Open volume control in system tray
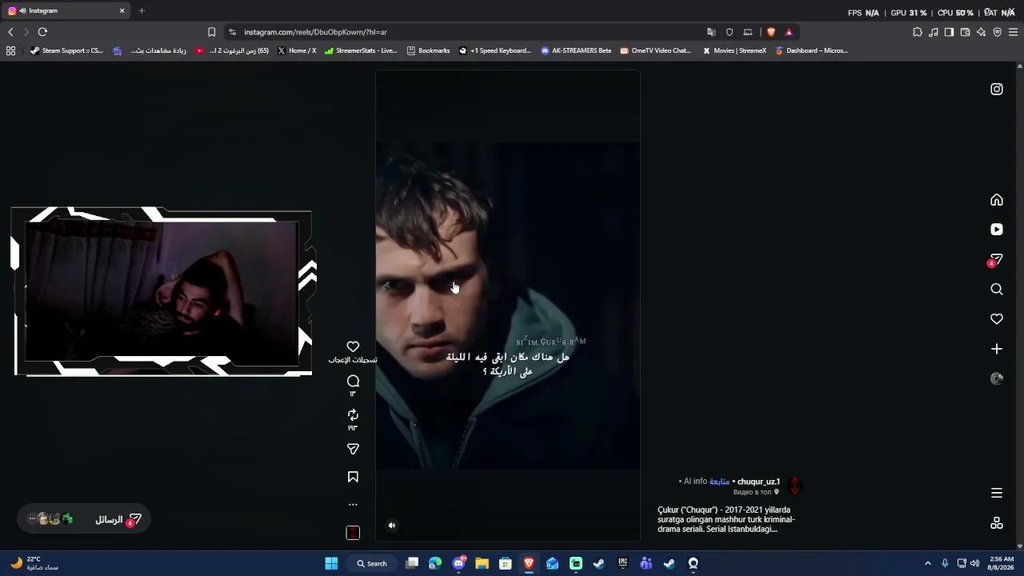This screenshot has height=576, width=1024. point(974,563)
